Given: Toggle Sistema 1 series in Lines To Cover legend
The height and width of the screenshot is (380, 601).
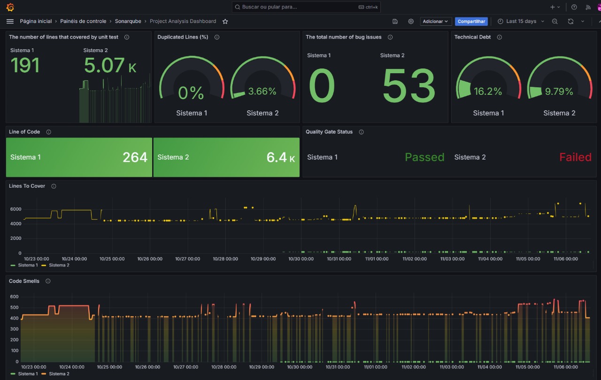Looking at the screenshot, I should pyautogui.click(x=27, y=265).
